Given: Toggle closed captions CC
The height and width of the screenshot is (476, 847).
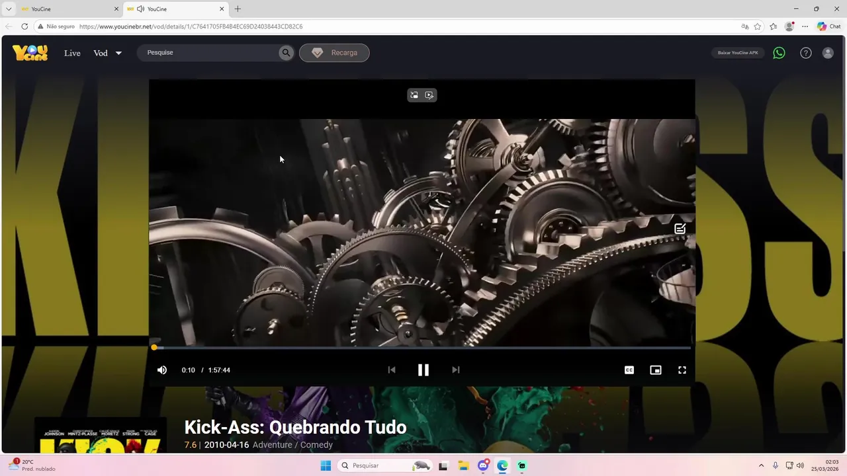Looking at the screenshot, I should (x=629, y=370).
